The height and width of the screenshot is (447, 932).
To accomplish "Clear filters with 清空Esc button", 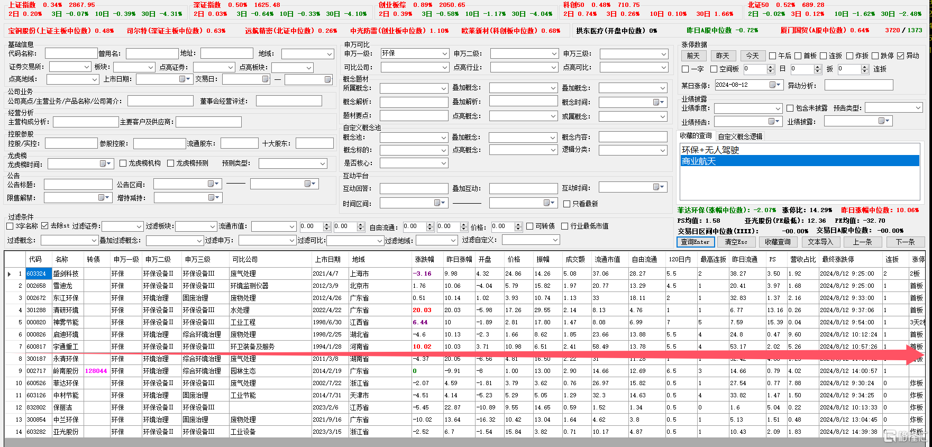I will tap(736, 242).
